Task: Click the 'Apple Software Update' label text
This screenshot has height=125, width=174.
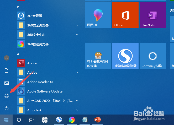Action: pyautogui.click(x=45, y=91)
